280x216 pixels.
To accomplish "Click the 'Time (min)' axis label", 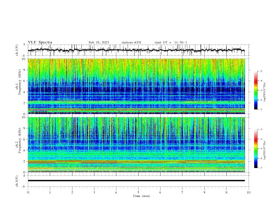I will (x=141, y=196).
